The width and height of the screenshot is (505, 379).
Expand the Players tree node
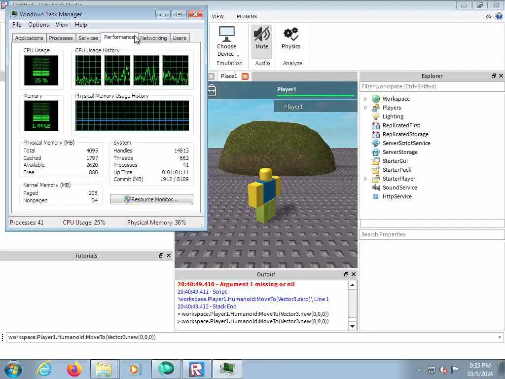[365, 108]
